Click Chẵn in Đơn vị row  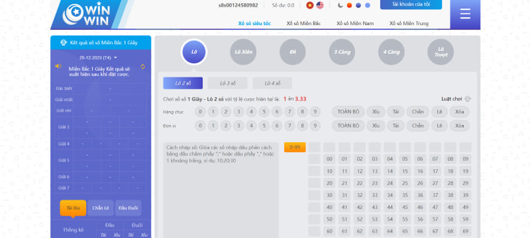[x=418, y=126]
